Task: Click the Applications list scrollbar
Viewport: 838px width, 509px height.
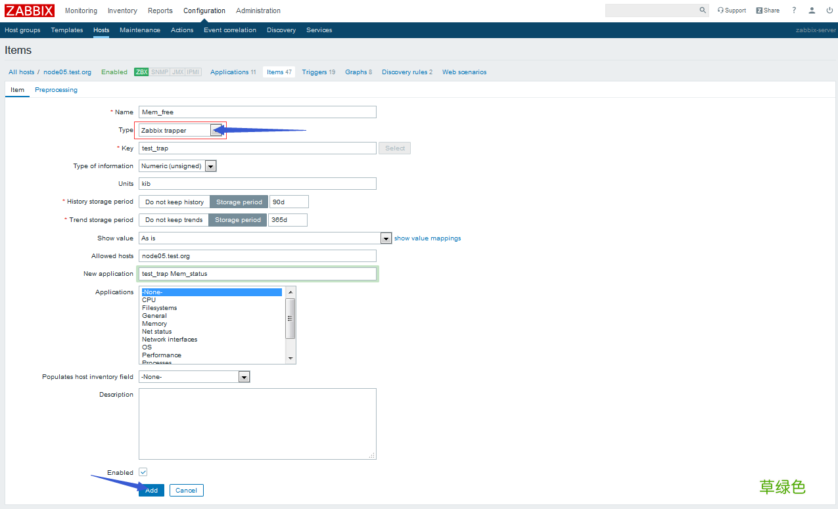Action: pos(291,324)
